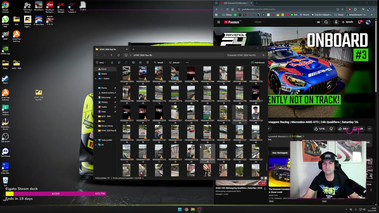The height and width of the screenshot is (213, 379).
Task: Expand the J - Osobní tree node
Action: pos(96,78)
